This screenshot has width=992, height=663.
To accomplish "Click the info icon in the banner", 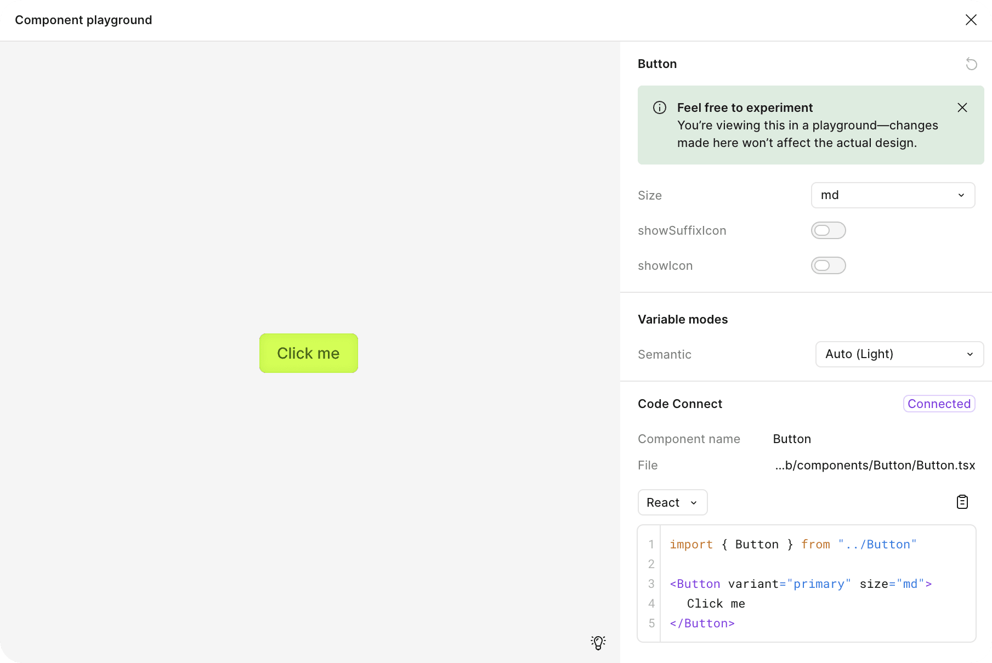I will pos(660,107).
